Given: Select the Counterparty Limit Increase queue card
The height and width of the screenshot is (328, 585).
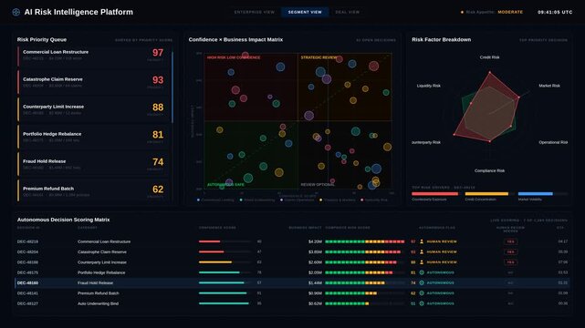Looking at the screenshot, I should pos(93,110).
